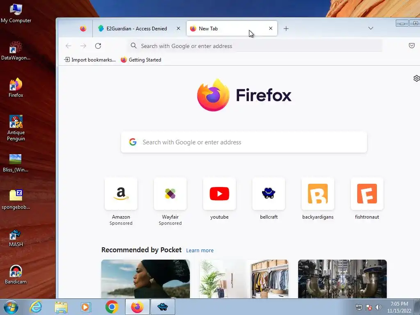Click the Firefox logo on the page
420x315 pixels.
[244, 95]
